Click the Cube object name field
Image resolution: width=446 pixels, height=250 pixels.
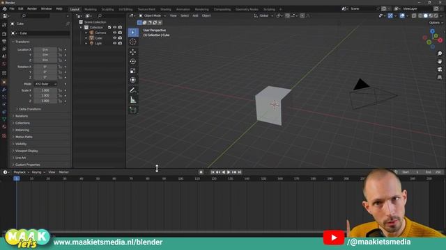(x=44, y=33)
